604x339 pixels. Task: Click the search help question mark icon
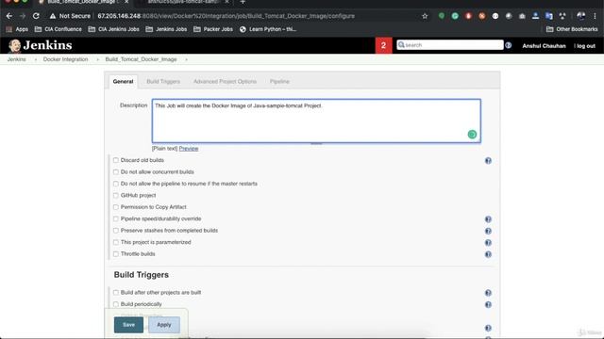click(x=508, y=45)
